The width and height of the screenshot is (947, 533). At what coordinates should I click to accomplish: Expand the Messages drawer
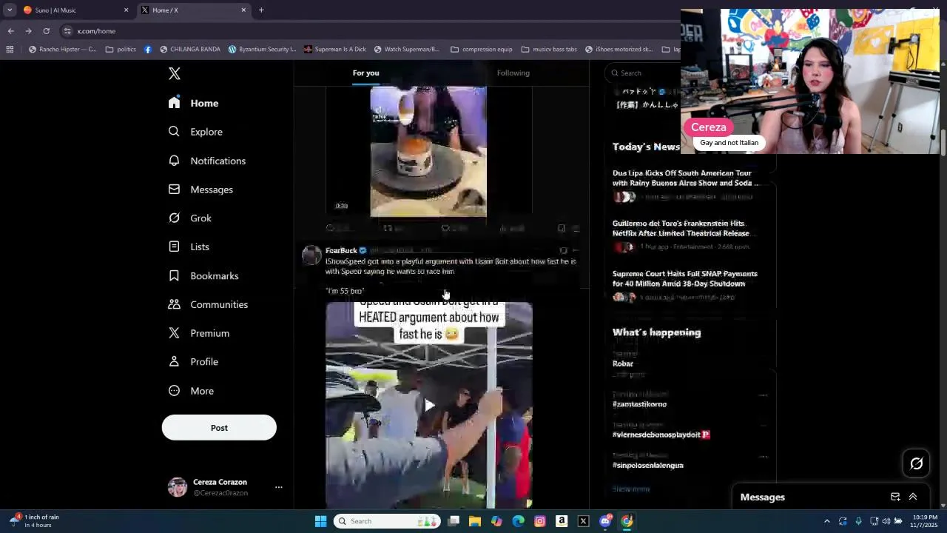(x=913, y=497)
